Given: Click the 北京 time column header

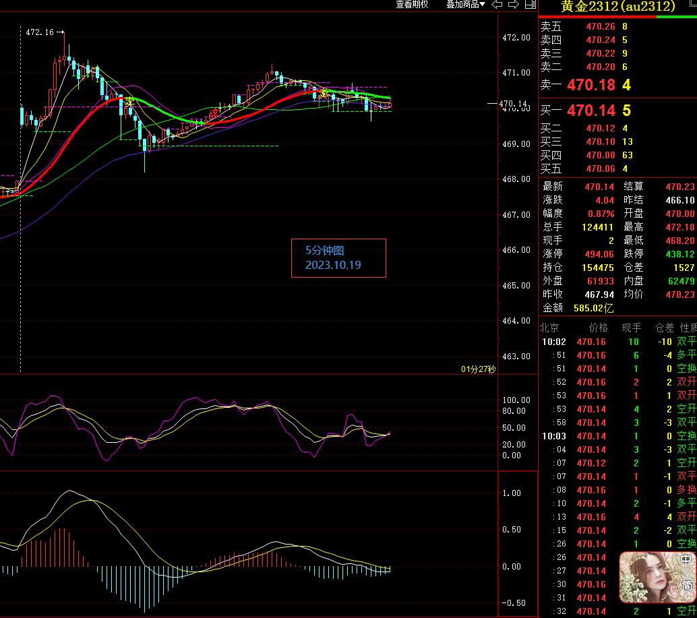Looking at the screenshot, I should (x=549, y=328).
